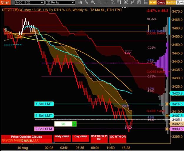Click the CLOSE 1 AUG label

(x=156, y=111)
